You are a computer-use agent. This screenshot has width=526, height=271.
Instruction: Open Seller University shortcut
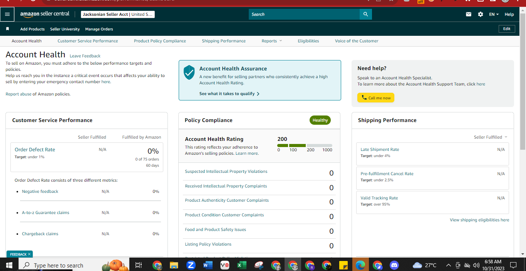pos(65,29)
